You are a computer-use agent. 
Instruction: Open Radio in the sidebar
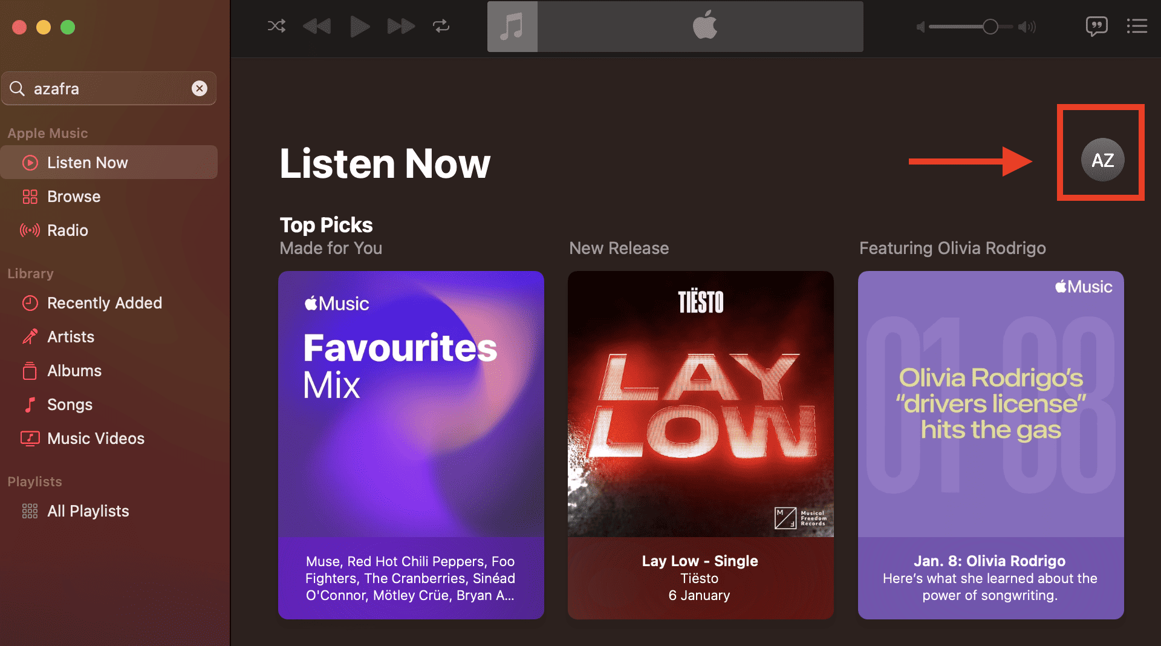68,230
